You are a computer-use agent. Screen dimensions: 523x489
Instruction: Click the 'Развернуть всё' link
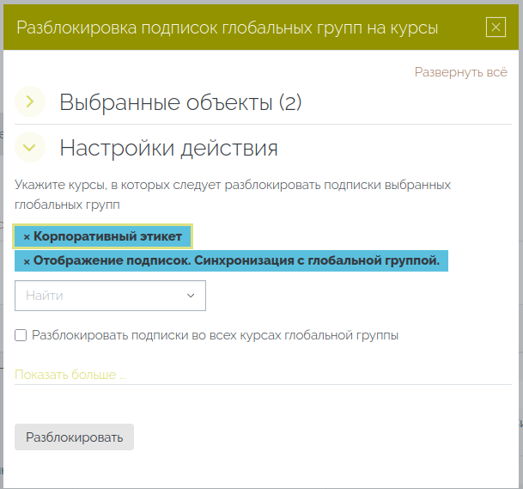pos(460,72)
